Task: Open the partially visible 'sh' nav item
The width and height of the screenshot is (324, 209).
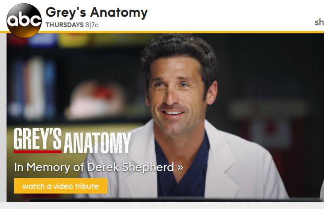Action: pyautogui.click(x=319, y=22)
